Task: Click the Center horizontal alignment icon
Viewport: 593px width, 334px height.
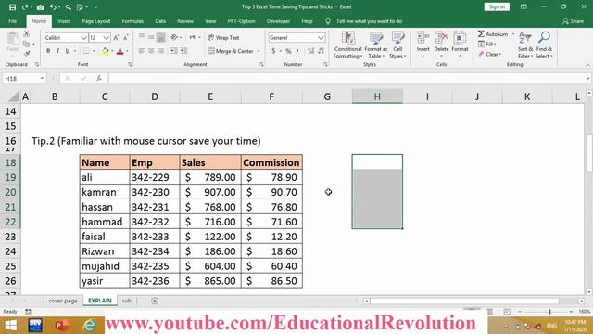Action: tap(151, 51)
